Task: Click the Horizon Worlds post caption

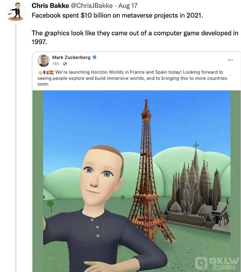Action: pyautogui.click(x=132, y=78)
